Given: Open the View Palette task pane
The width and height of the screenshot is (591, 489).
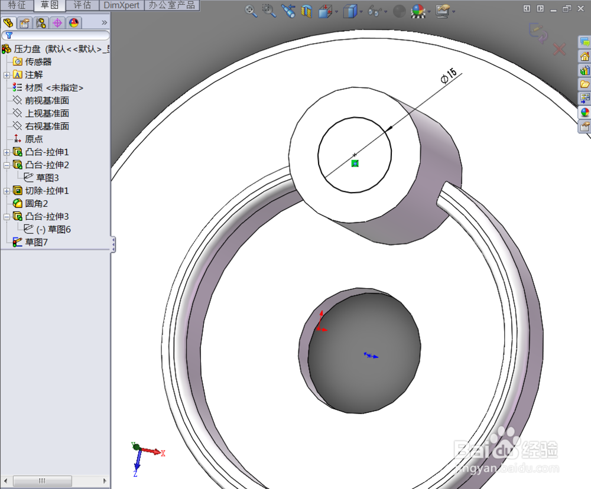Looking at the screenshot, I should point(584,98).
